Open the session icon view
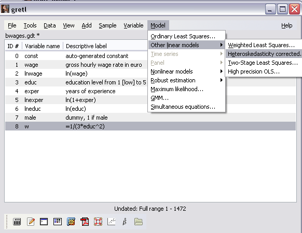Viewport: 302px width, 233px height. click(x=58, y=222)
